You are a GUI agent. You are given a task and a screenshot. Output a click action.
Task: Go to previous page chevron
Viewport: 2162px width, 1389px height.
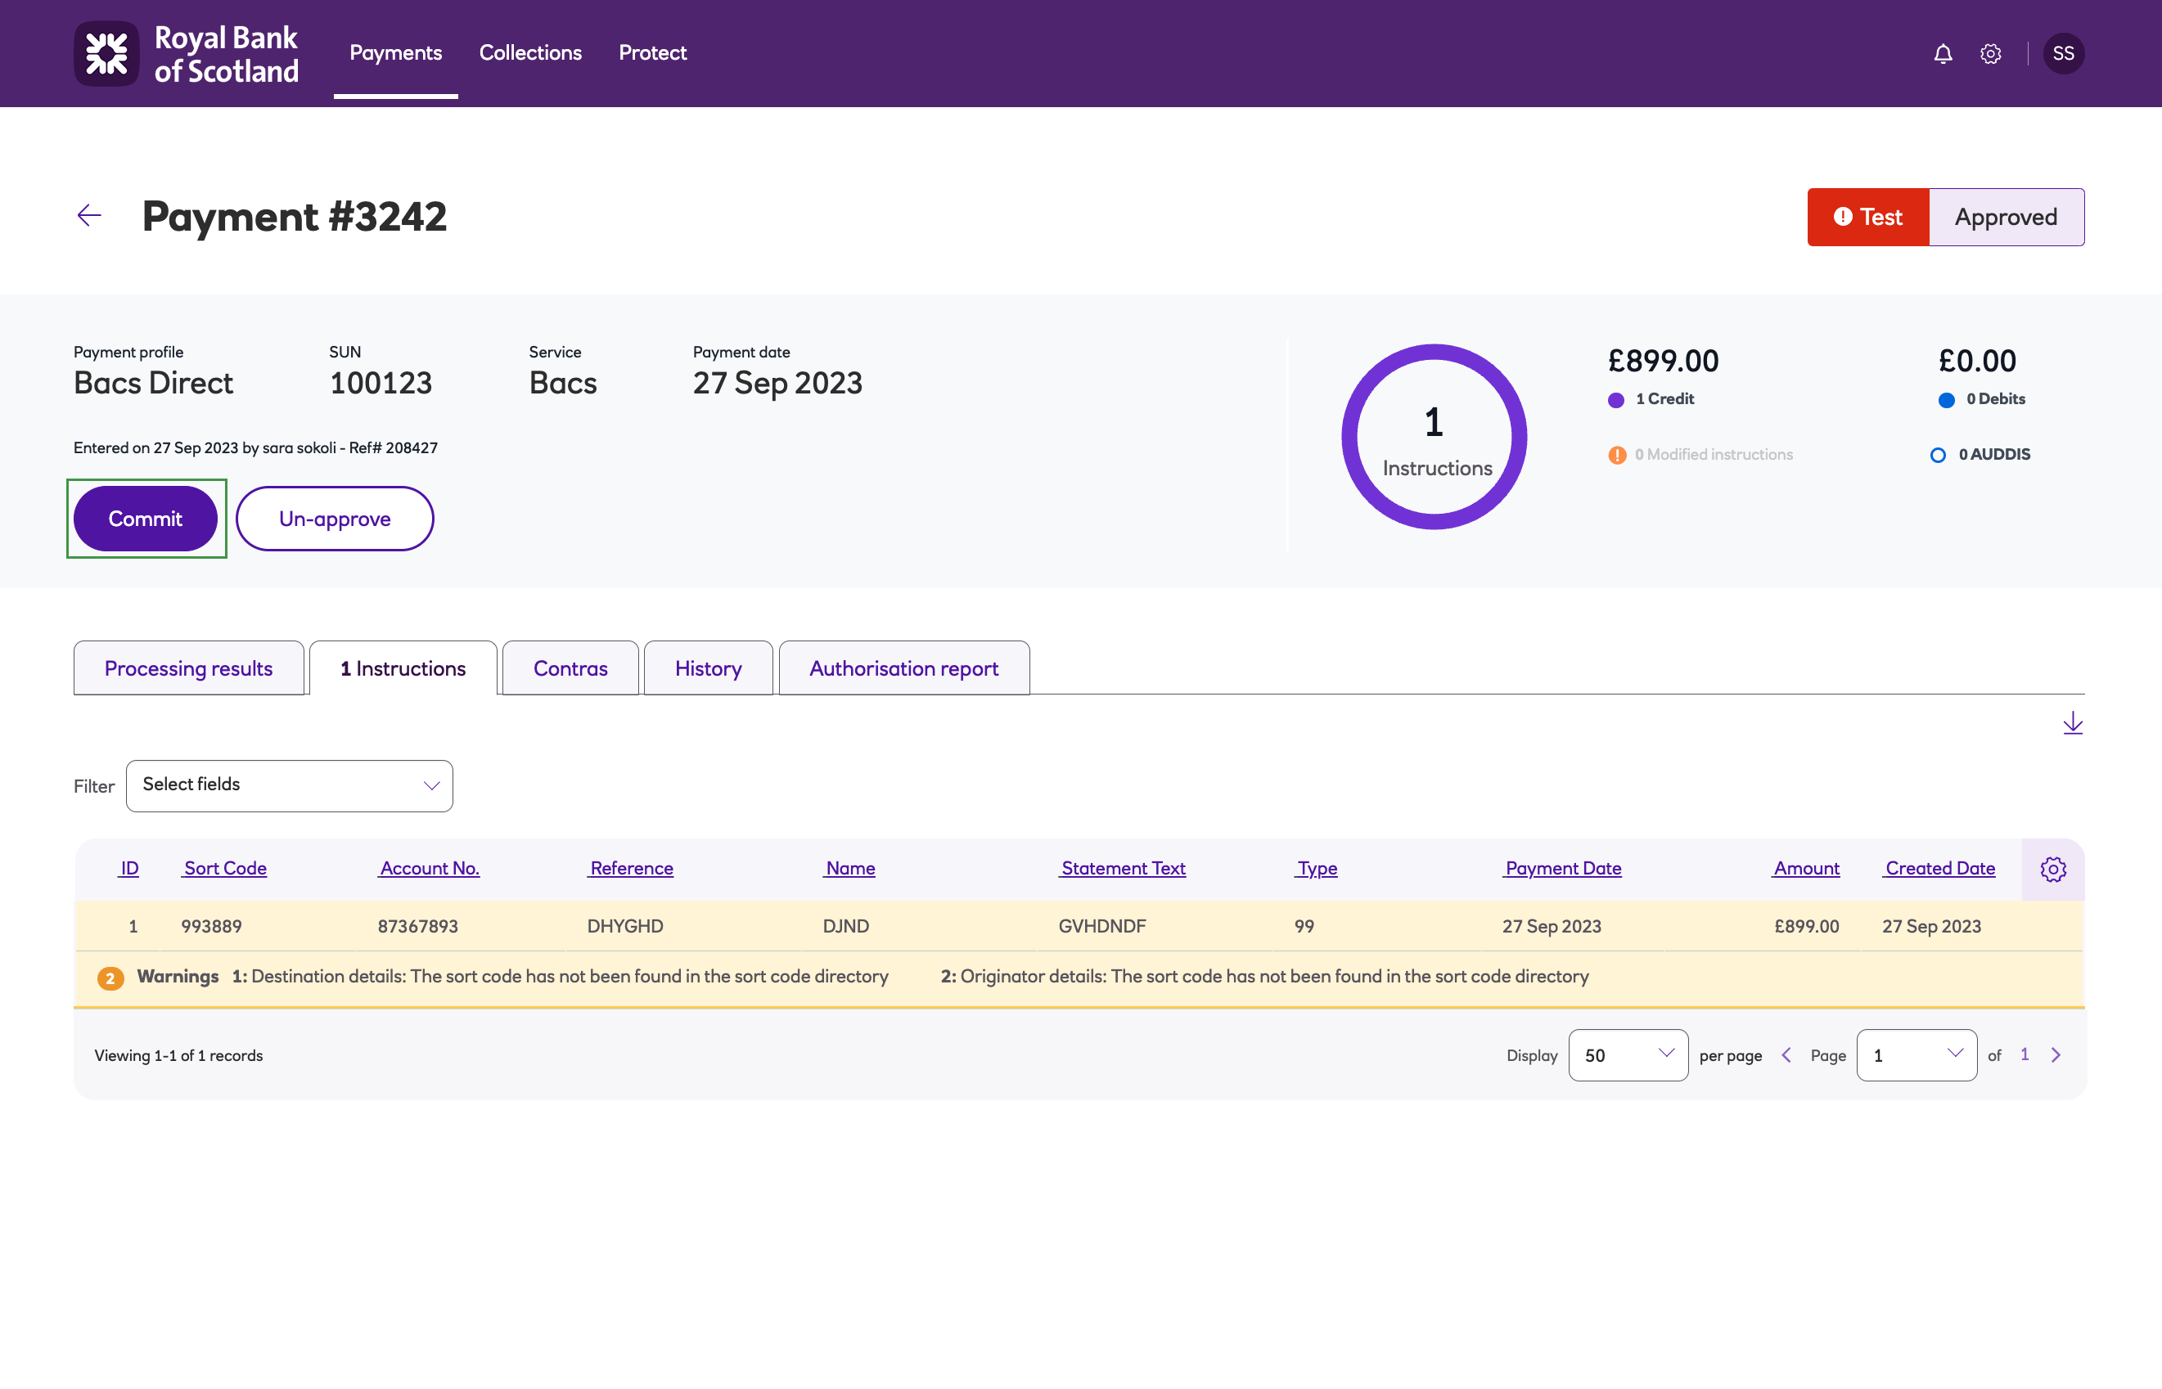click(x=1786, y=1054)
